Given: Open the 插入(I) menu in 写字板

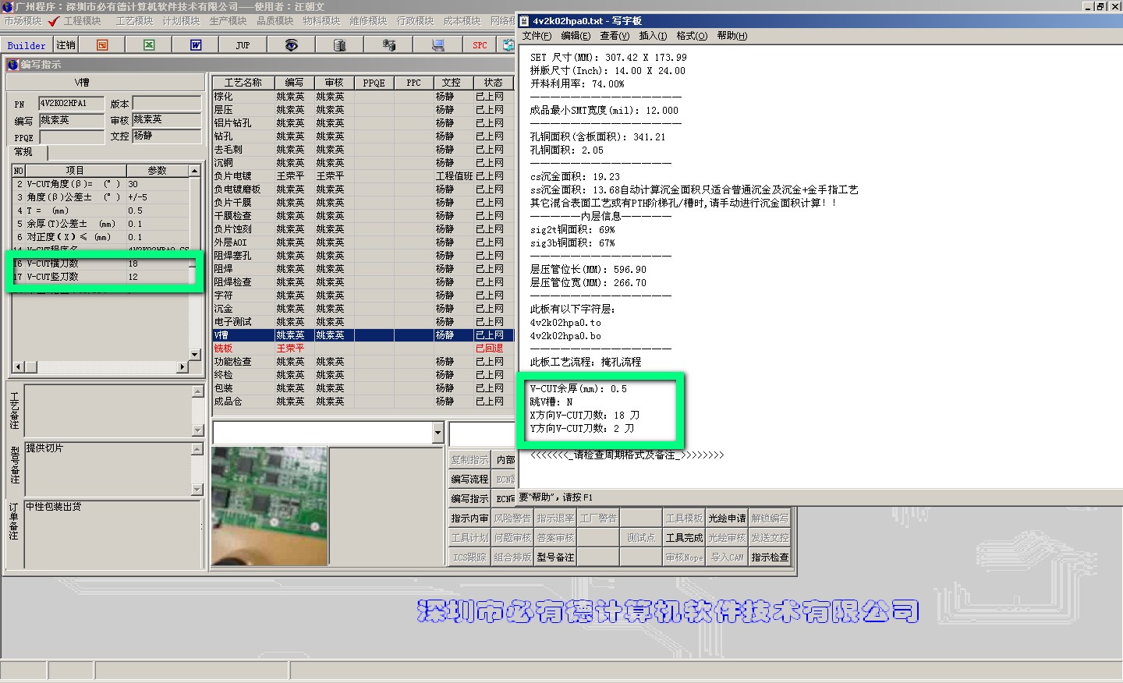Looking at the screenshot, I should coord(653,36).
